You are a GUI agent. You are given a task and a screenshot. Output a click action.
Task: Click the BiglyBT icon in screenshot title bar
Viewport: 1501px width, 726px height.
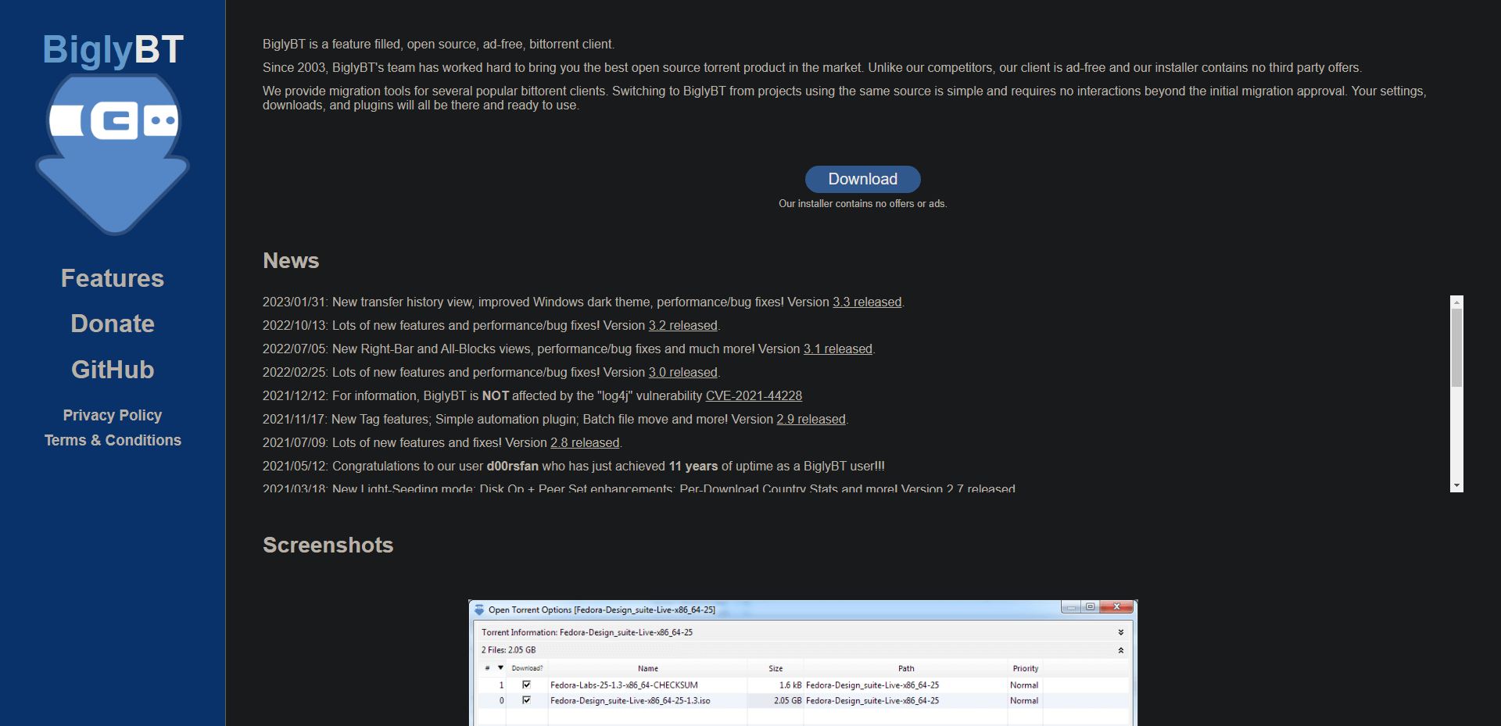click(x=479, y=610)
